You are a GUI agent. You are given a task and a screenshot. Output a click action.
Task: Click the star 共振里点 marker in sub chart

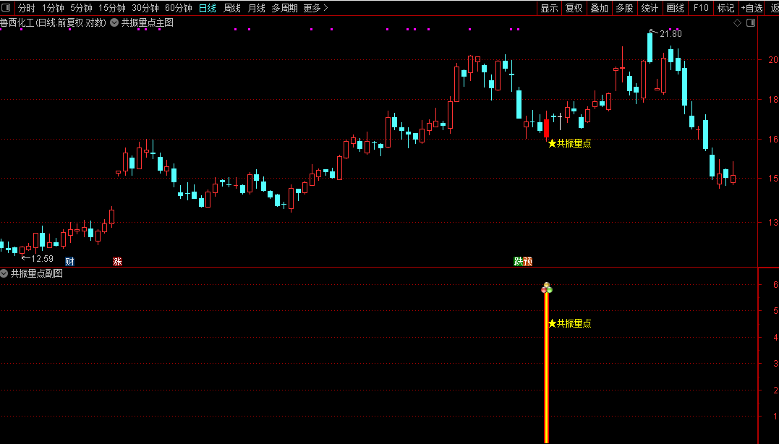point(569,323)
